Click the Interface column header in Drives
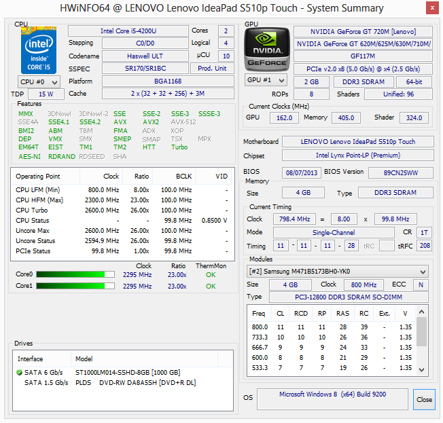 pyautogui.click(x=42, y=359)
